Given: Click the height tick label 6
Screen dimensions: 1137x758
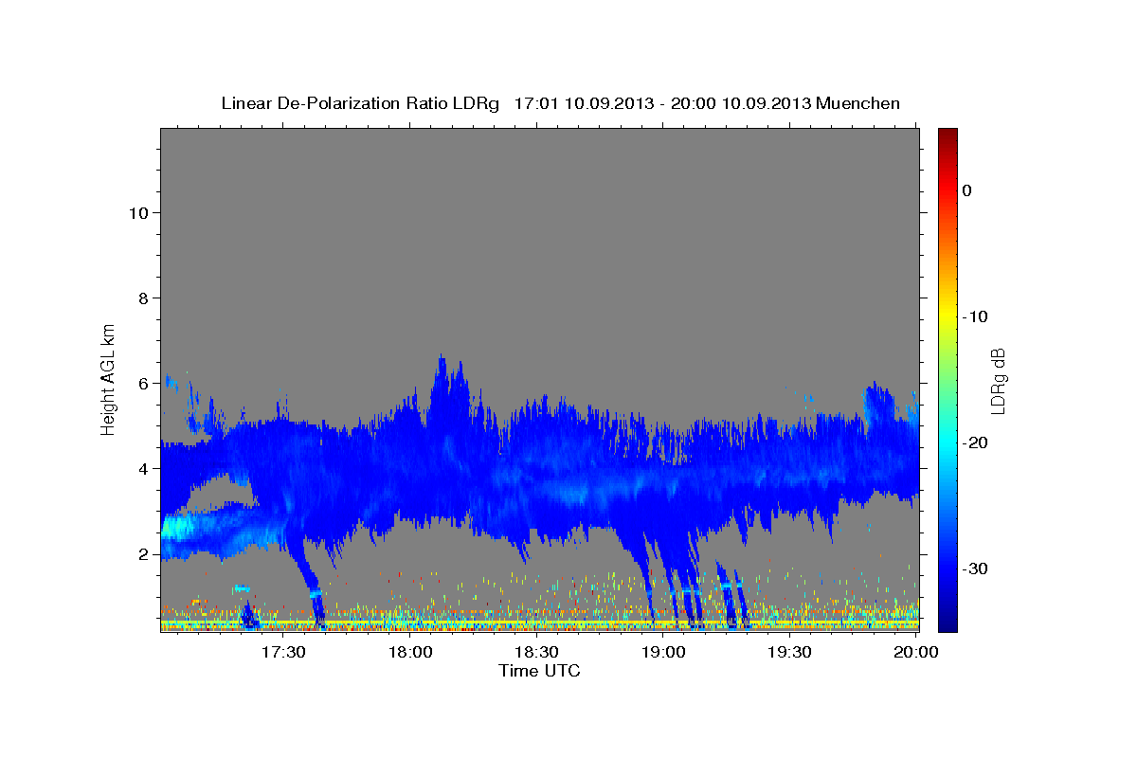Looking at the screenshot, I should [x=144, y=384].
